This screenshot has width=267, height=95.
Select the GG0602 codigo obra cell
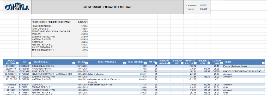217,71
